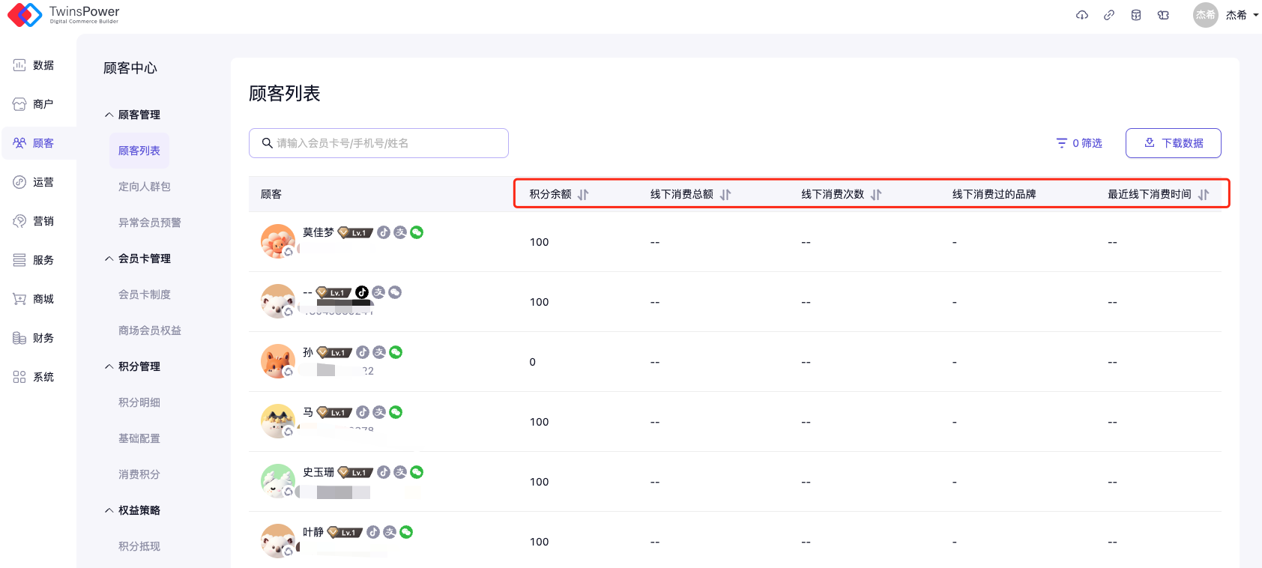Click the cloud download icon in the top bar
The width and height of the screenshot is (1262, 568).
1081,15
